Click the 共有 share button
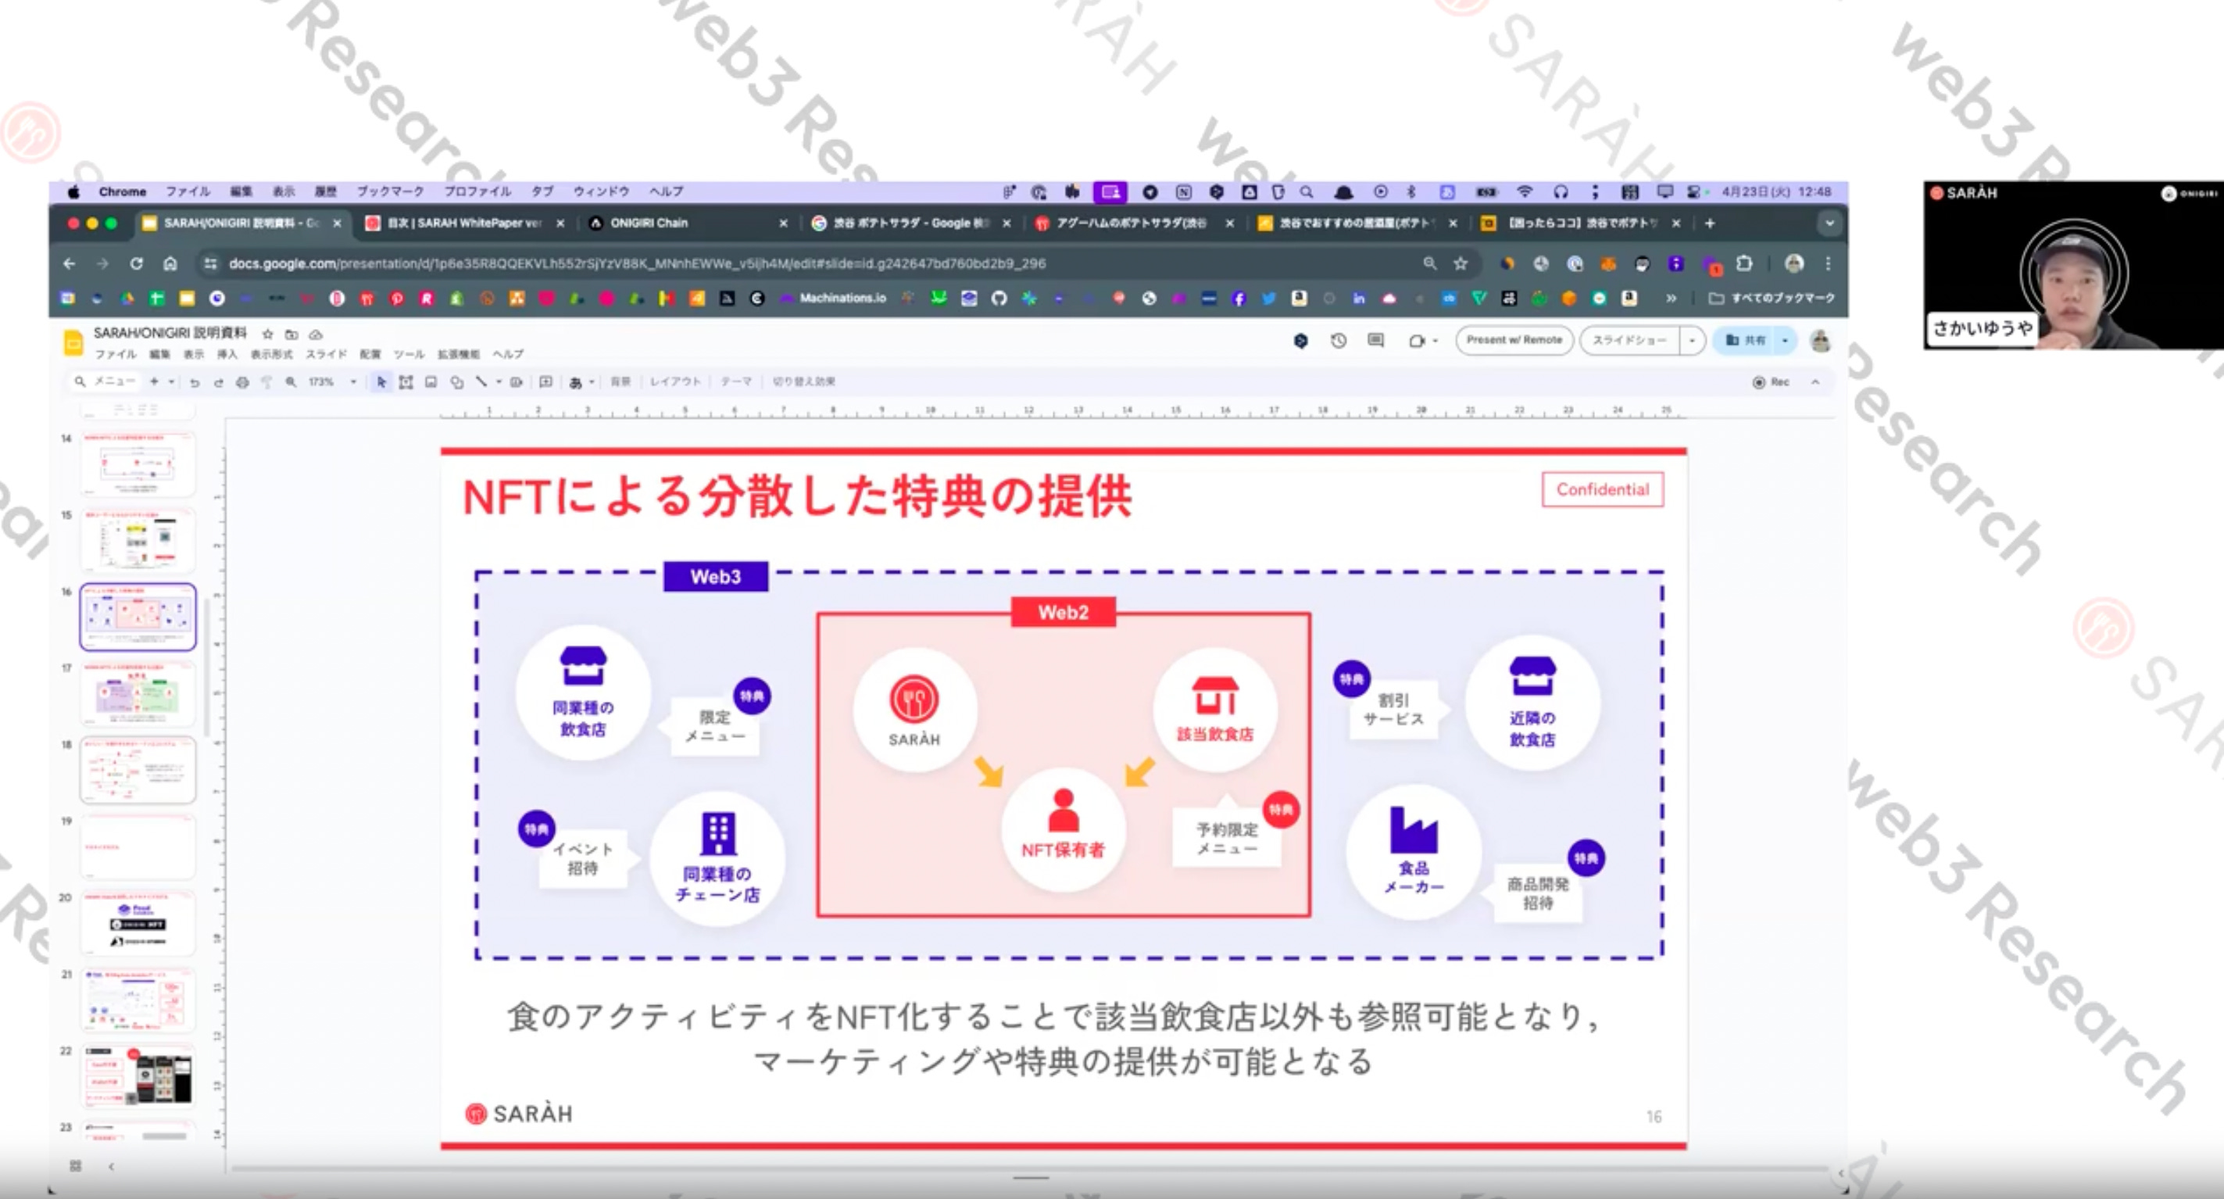This screenshot has width=2224, height=1199. (x=1745, y=340)
